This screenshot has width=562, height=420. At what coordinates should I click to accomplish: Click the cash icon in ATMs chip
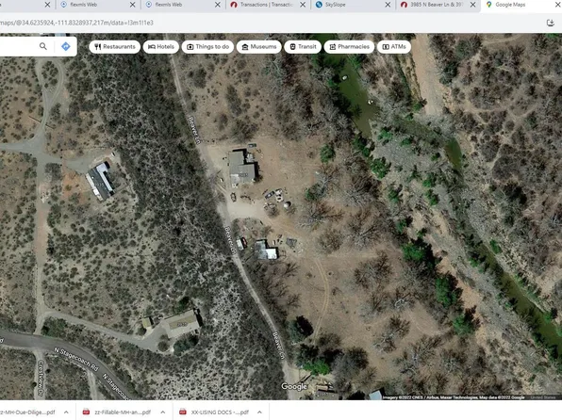[x=386, y=47]
